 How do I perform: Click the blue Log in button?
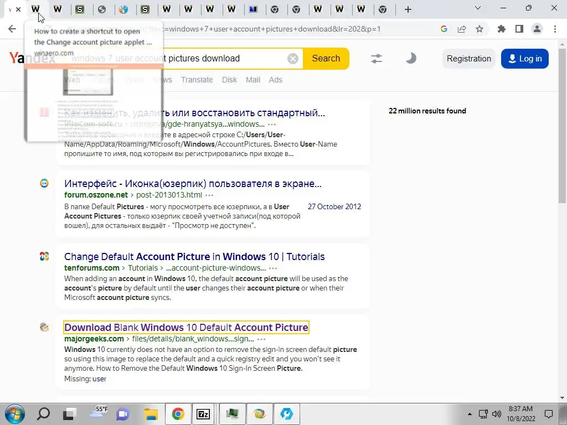[525, 59]
